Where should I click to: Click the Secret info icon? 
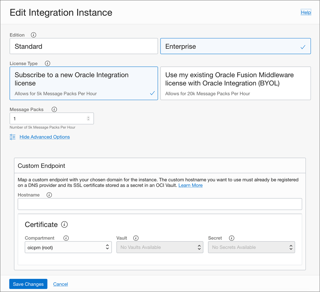(x=232, y=238)
